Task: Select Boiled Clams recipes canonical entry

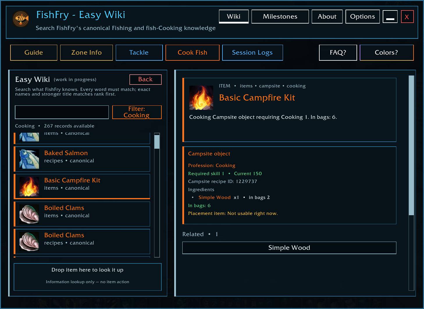Action: click(x=82, y=241)
